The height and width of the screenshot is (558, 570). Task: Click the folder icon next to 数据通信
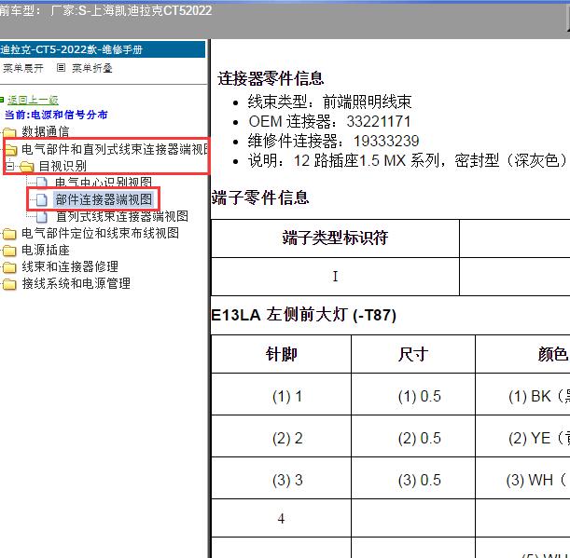tap(10, 132)
